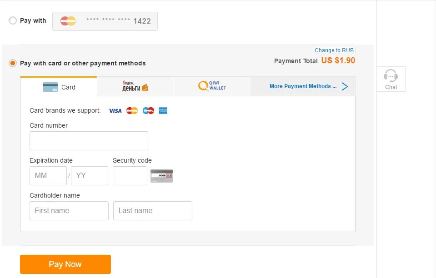This screenshot has width=436, height=278.
Task: Select Pay with card or other methods radio
Action: click(x=13, y=63)
